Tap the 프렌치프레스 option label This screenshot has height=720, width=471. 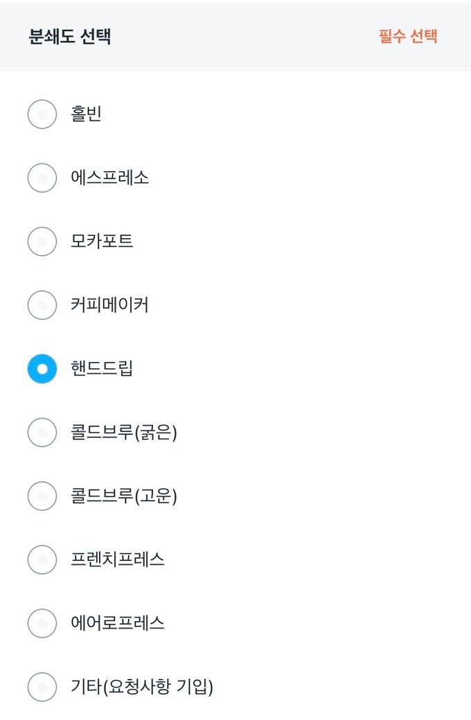(x=118, y=559)
